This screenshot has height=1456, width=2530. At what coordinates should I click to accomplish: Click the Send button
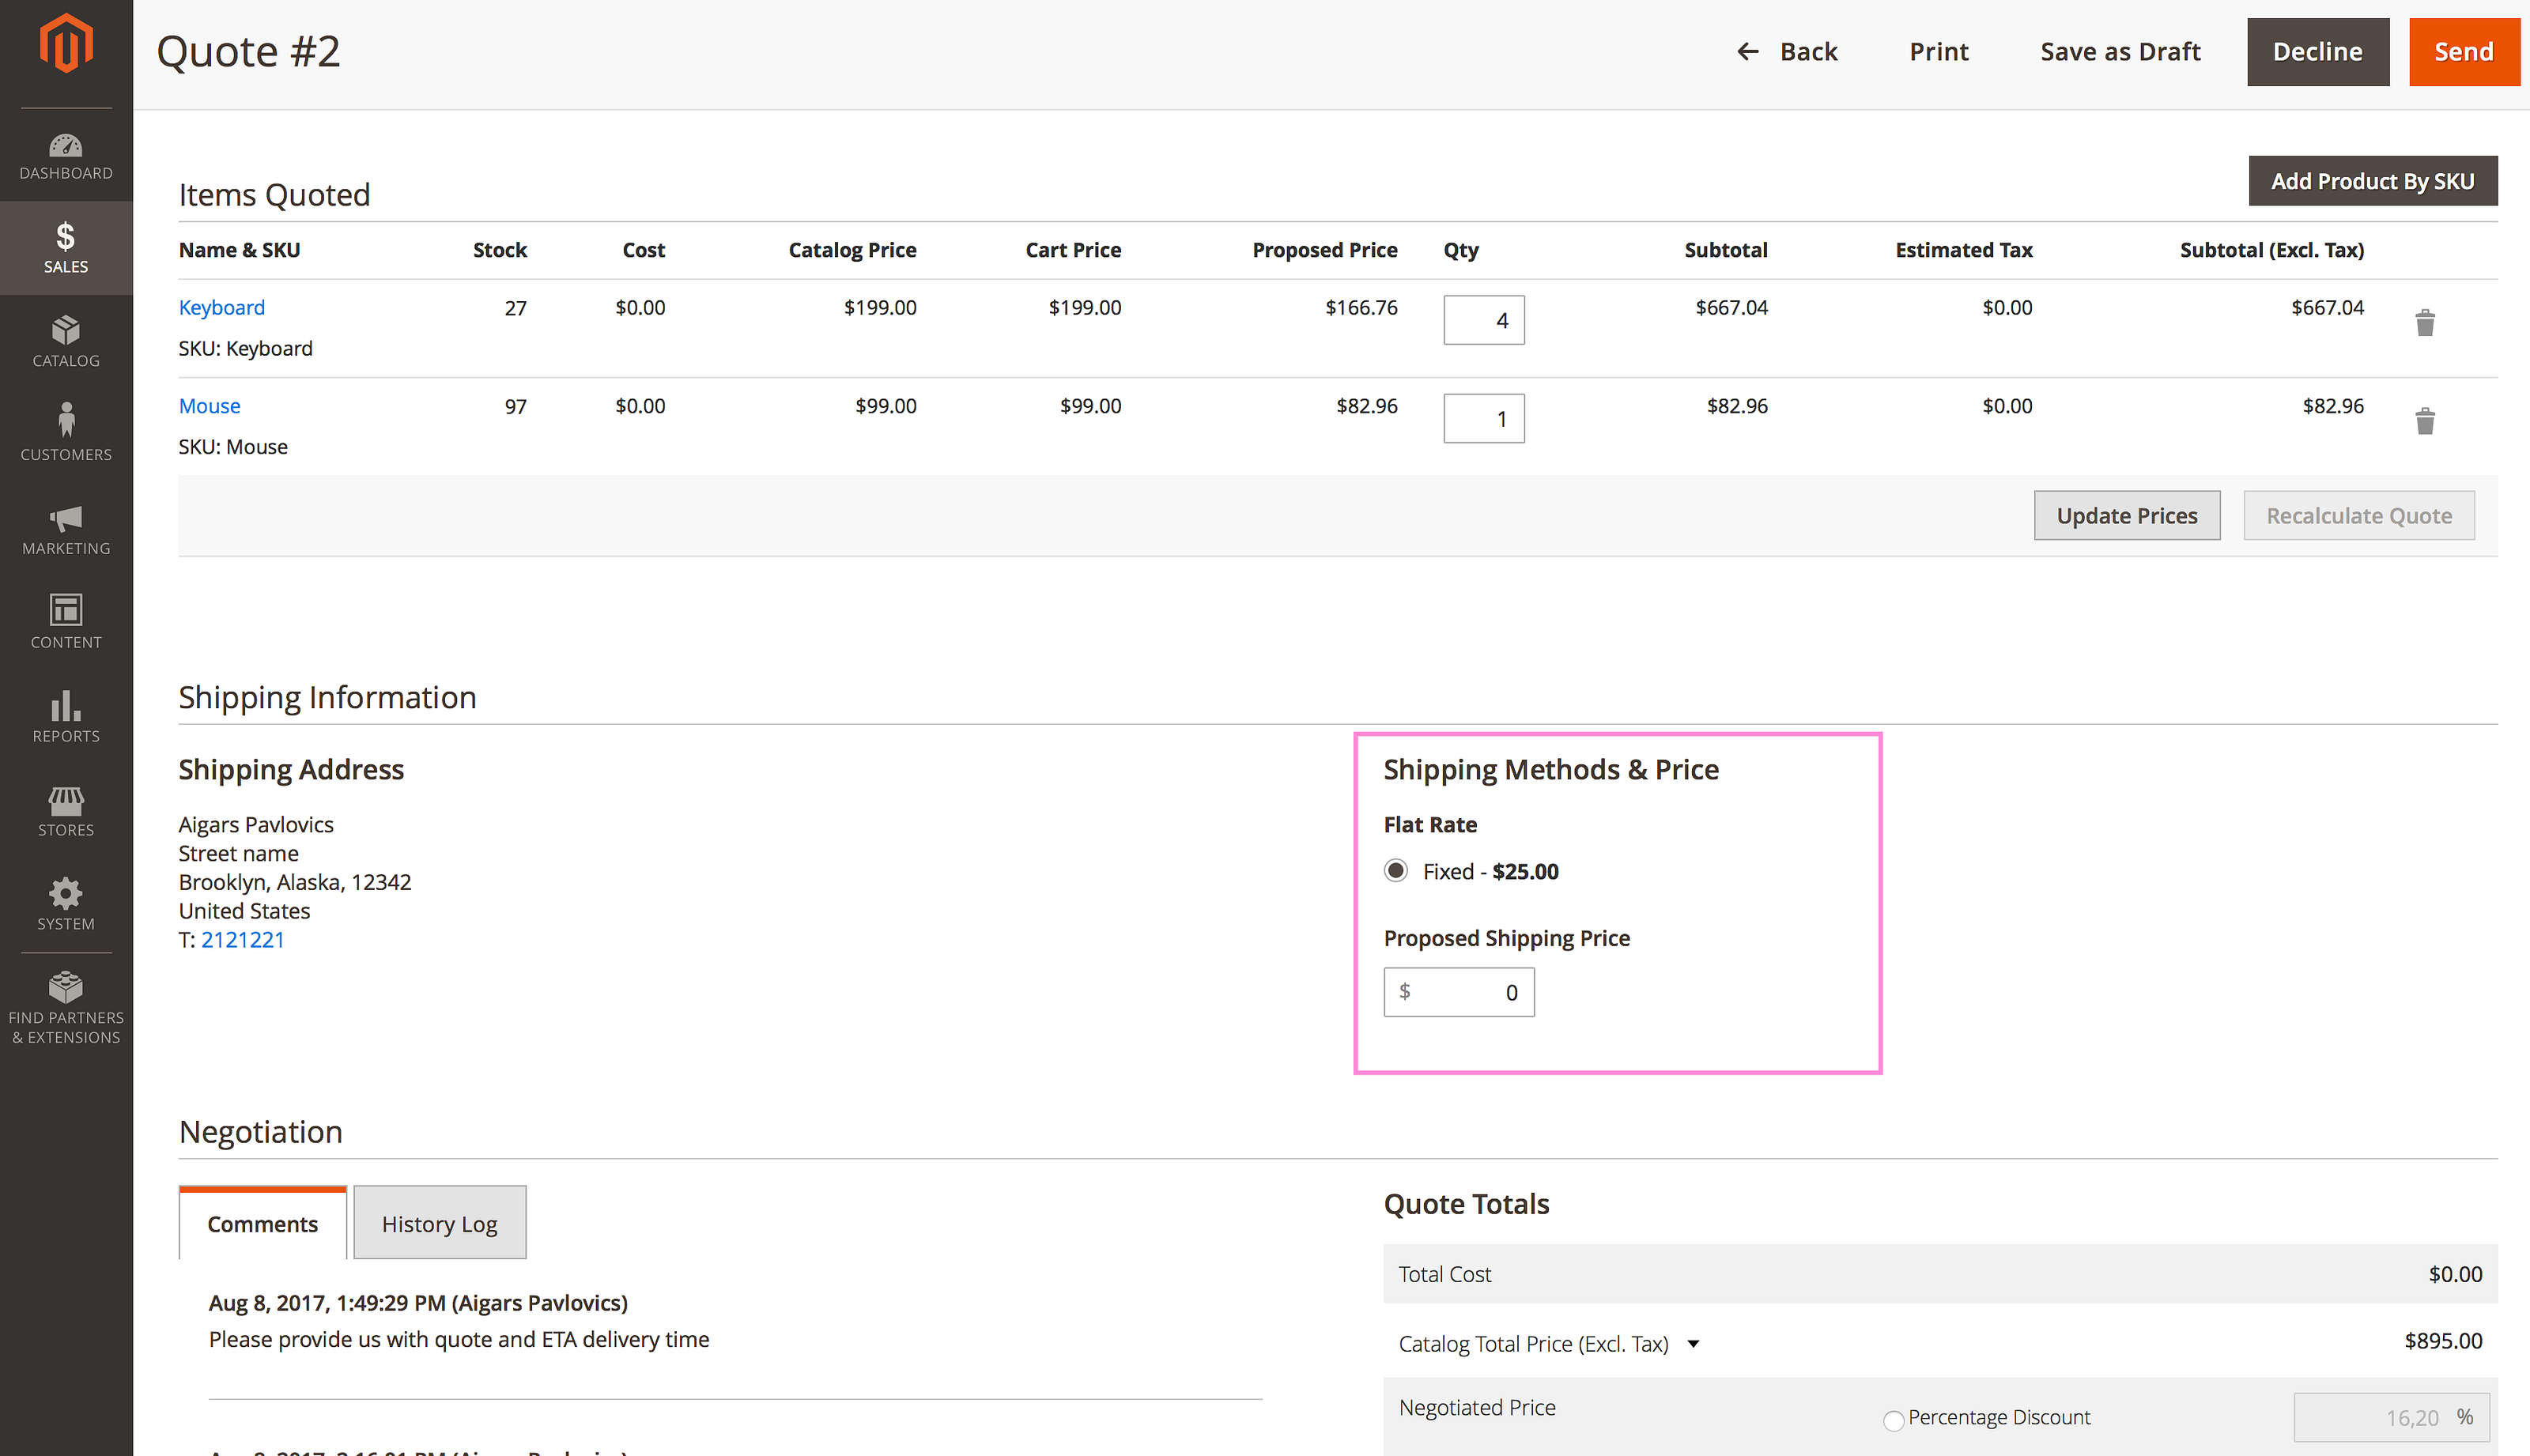(x=2462, y=52)
